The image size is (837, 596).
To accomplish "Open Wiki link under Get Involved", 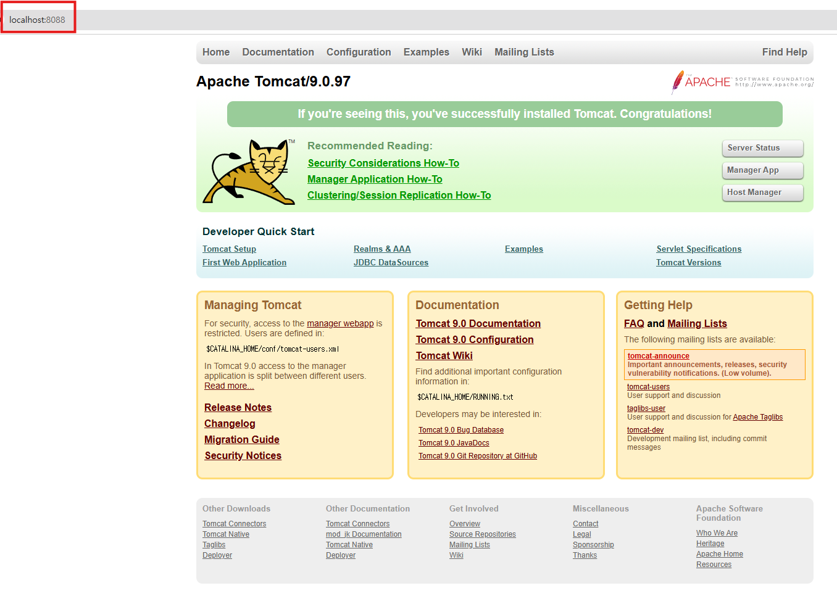I will 456,555.
